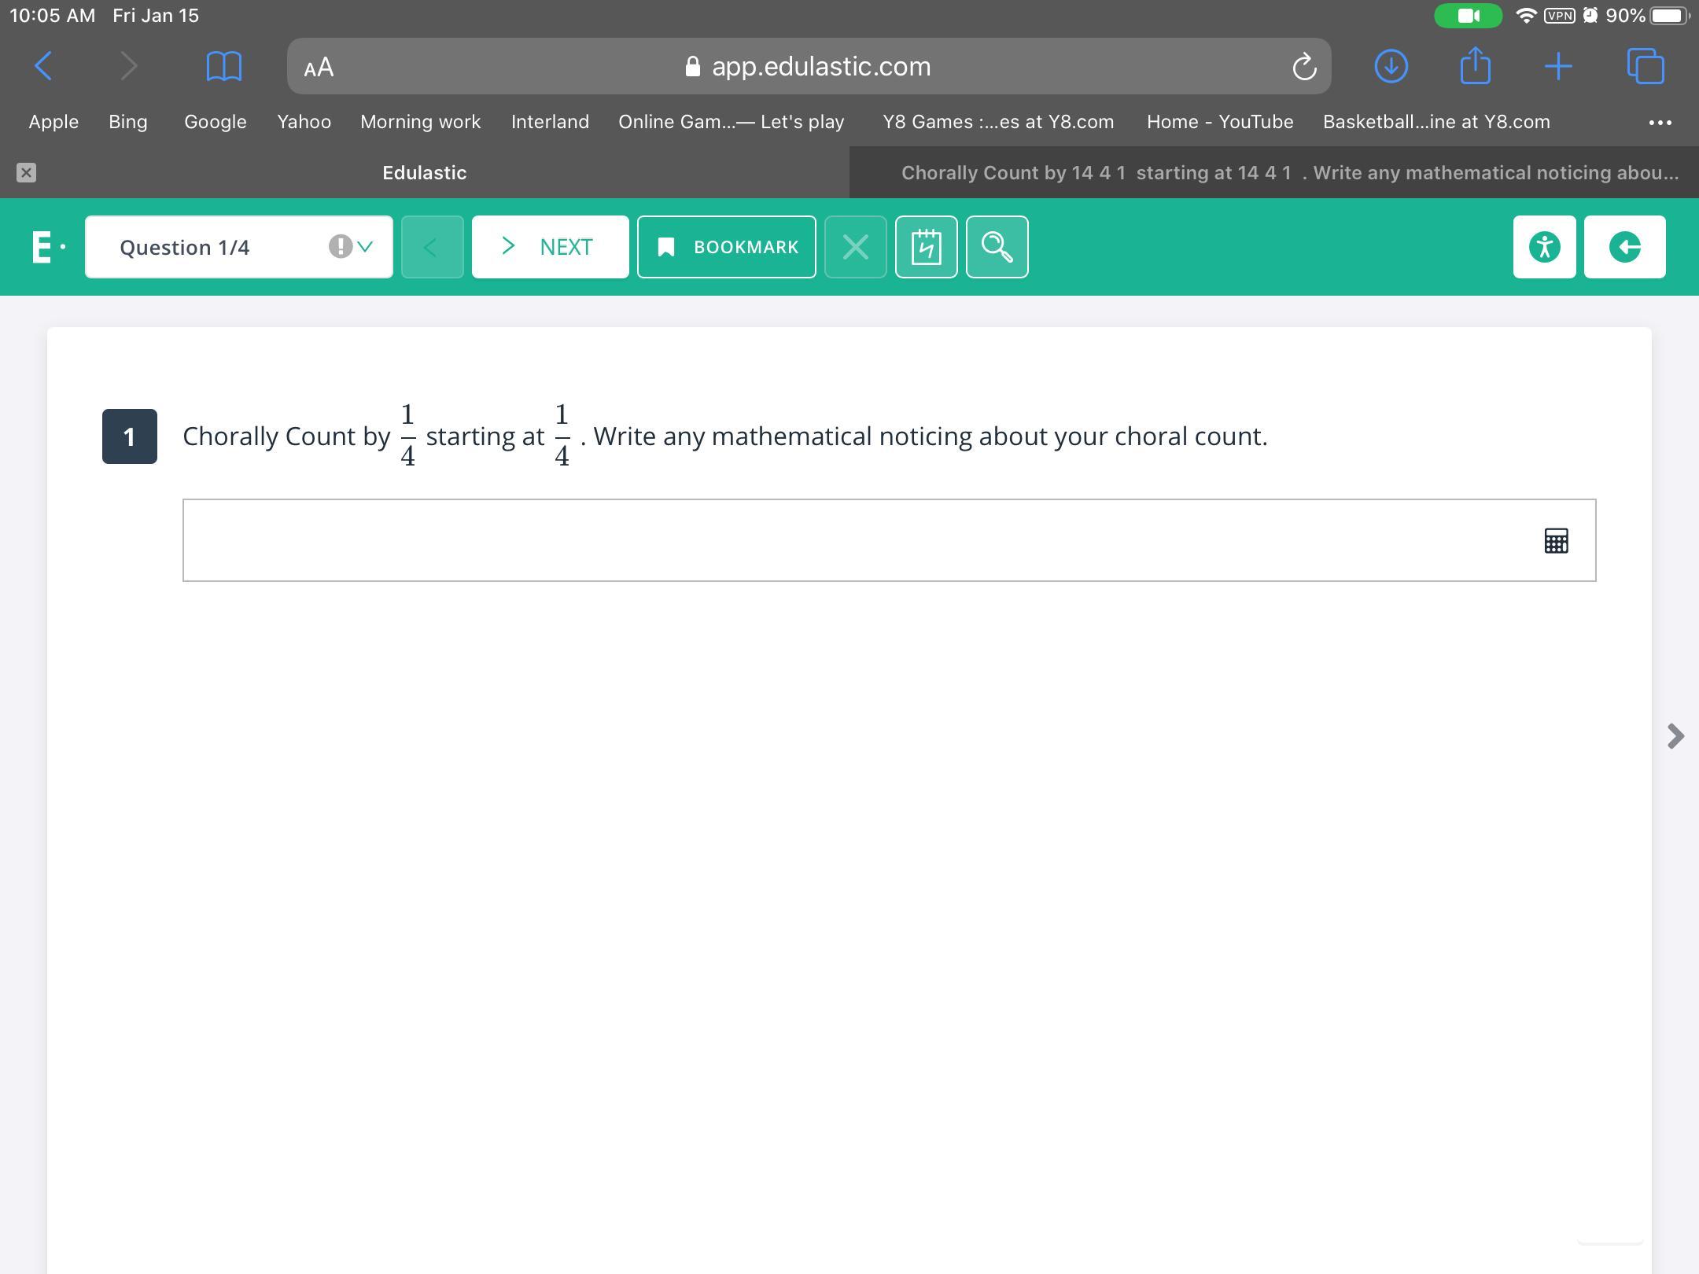
Task: Go to the NEXT question
Action: pyautogui.click(x=550, y=247)
